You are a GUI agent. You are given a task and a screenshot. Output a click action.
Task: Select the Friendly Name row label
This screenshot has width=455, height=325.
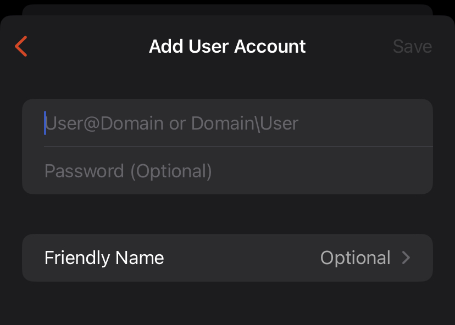(104, 257)
